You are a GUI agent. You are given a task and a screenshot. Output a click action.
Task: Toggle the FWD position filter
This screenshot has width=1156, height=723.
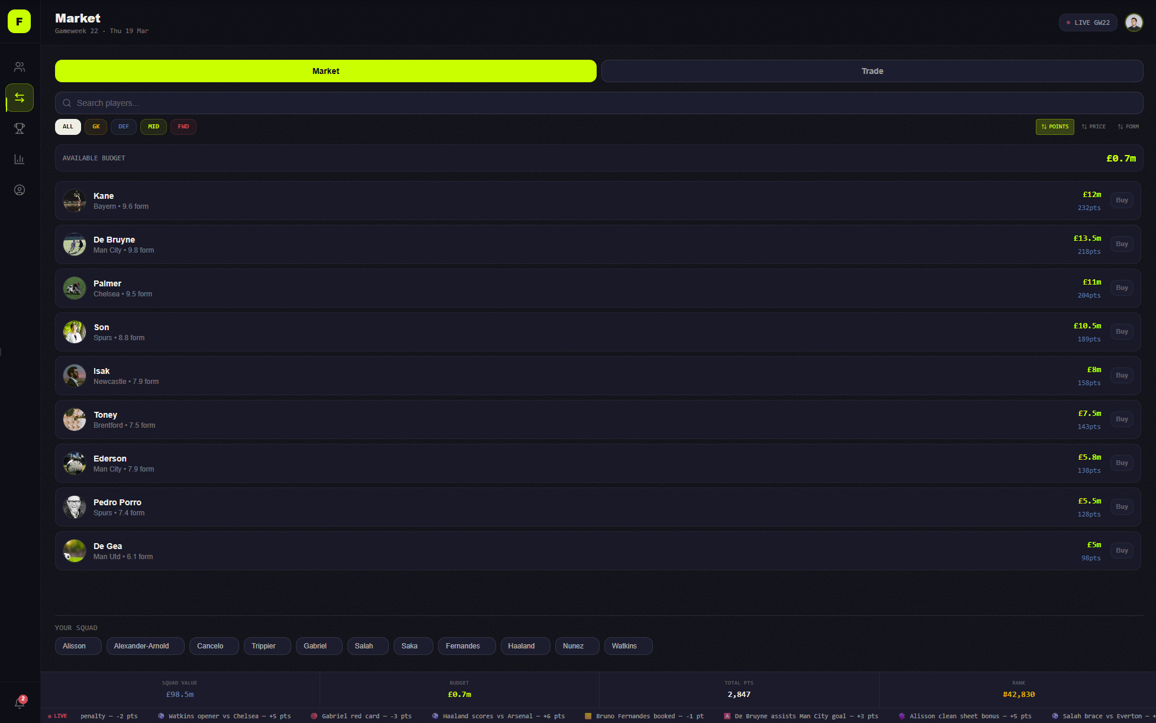click(183, 127)
